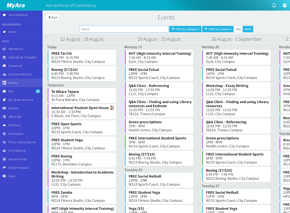This screenshot has width=290, height=213.
Task: Open Monday 19 Q&A Clinic - Referencing
Action: pos(159,90)
